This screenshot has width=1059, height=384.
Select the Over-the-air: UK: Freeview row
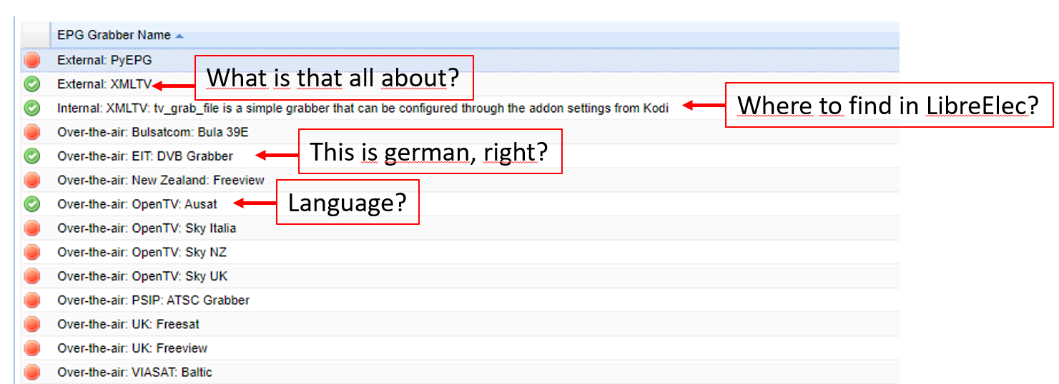132,348
